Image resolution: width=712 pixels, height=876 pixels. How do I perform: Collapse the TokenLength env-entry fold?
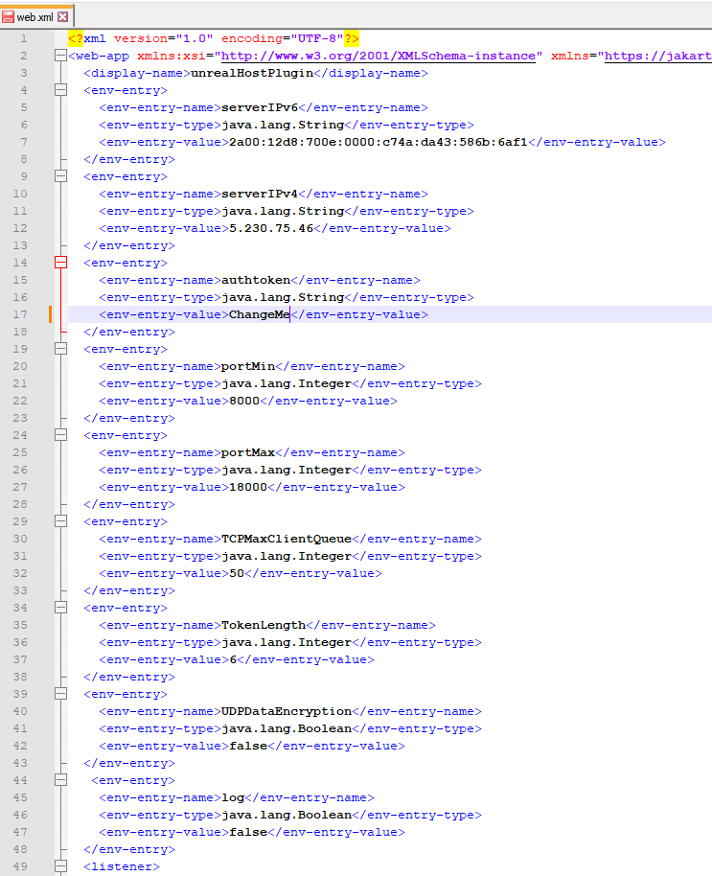[61, 608]
